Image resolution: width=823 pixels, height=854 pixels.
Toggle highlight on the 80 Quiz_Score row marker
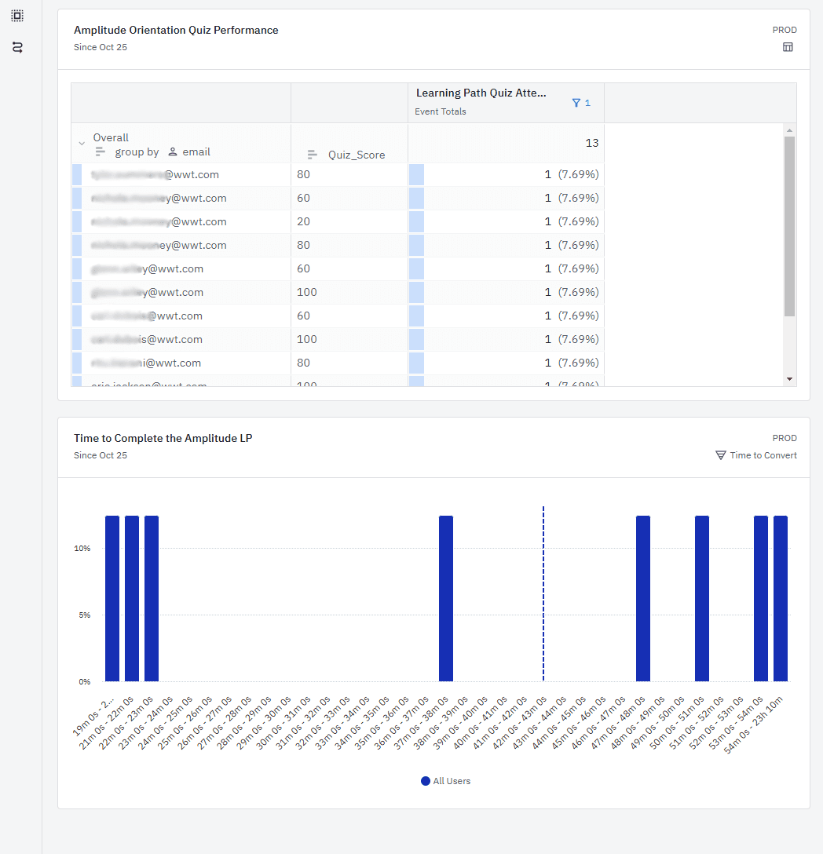(x=416, y=174)
